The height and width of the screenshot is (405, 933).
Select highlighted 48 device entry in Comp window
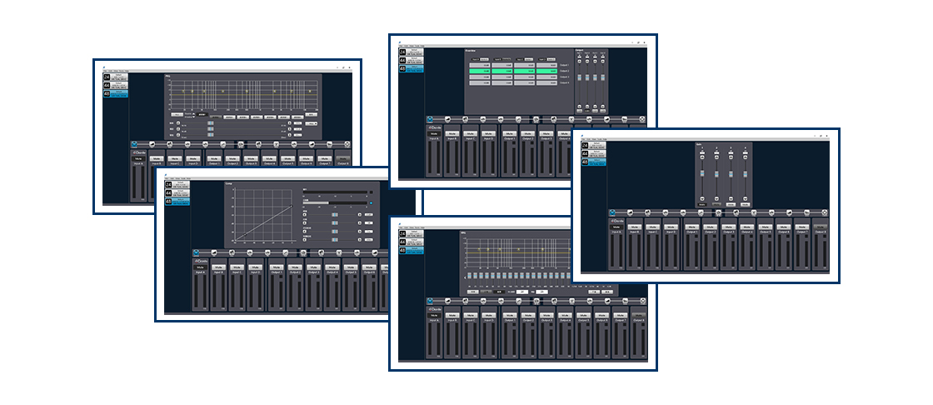coord(177,201)
